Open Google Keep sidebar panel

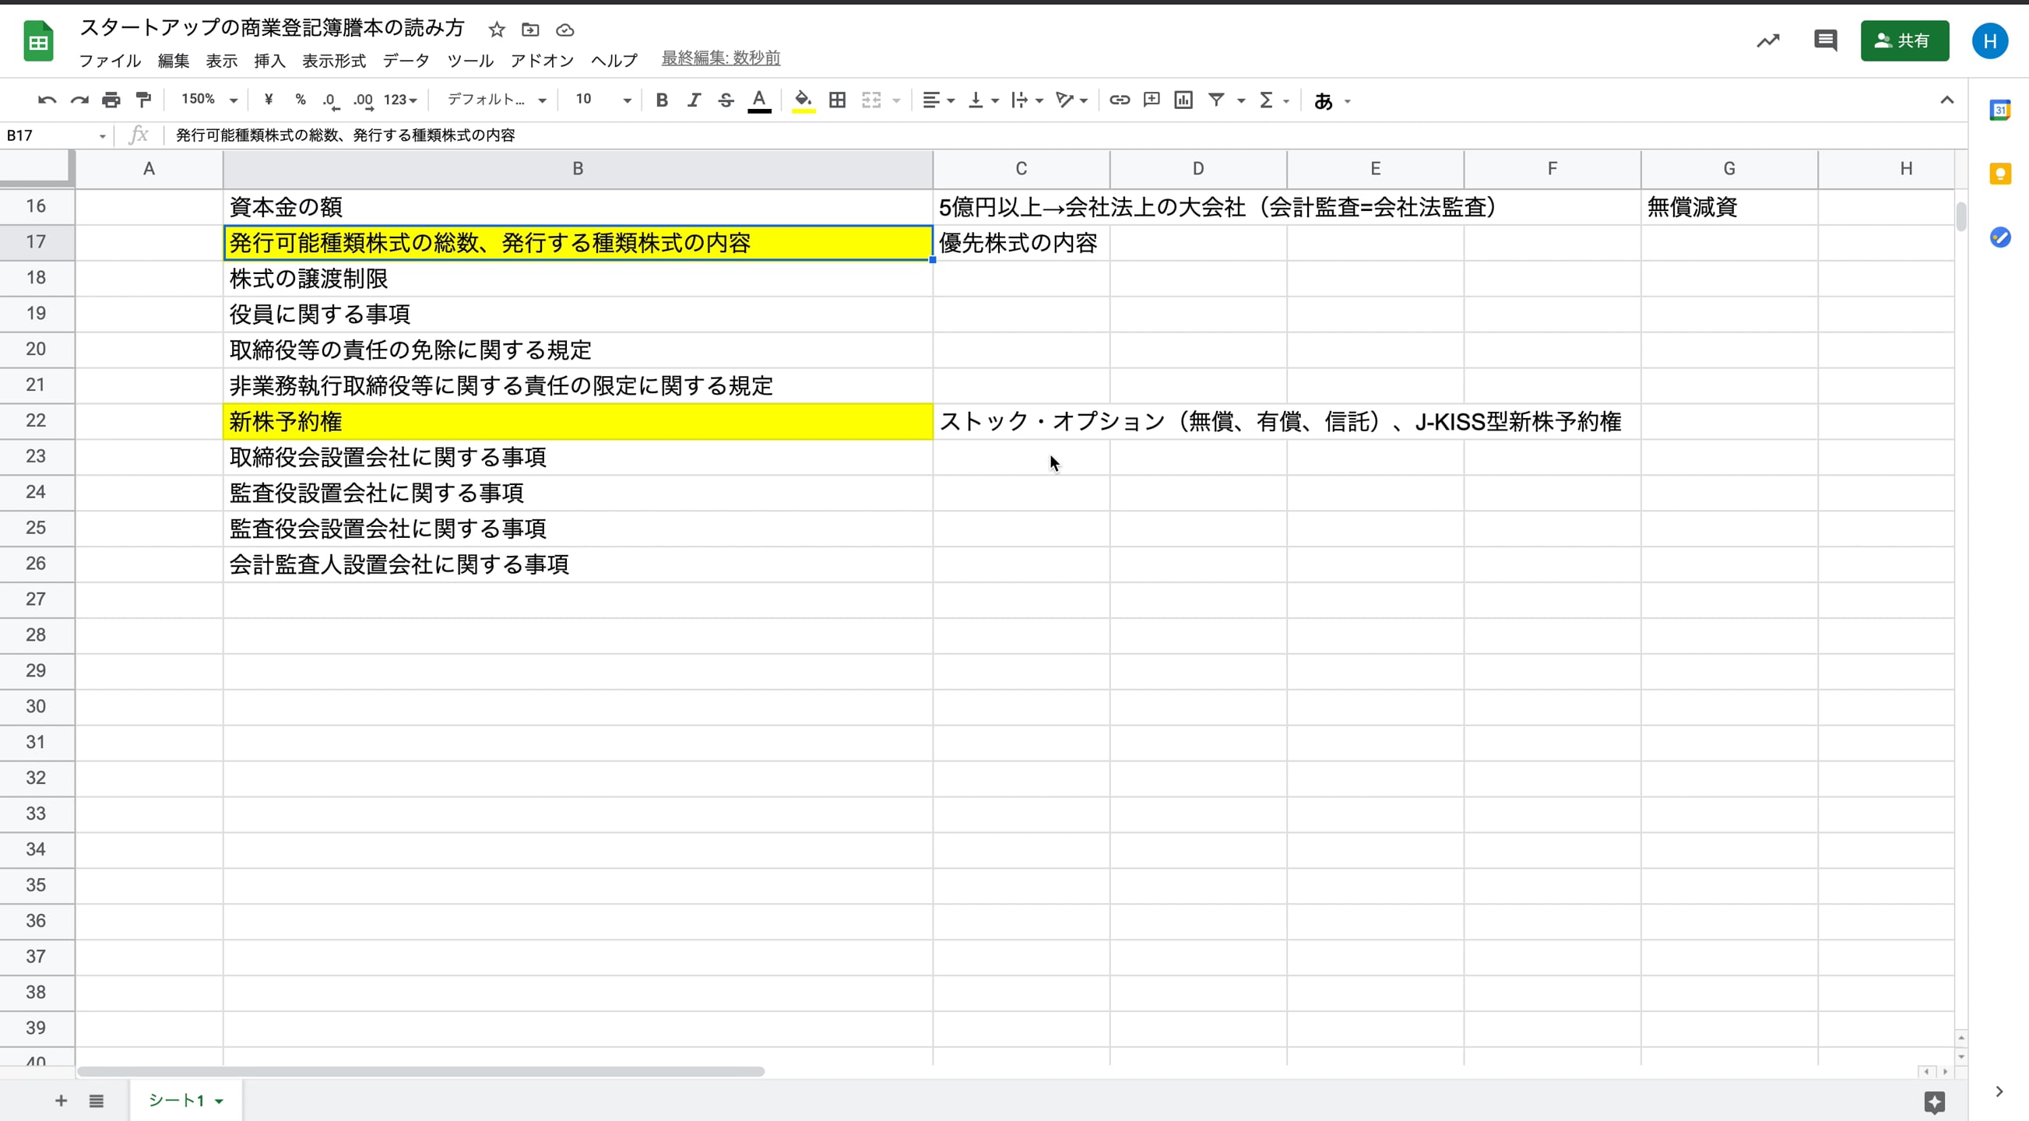[2002, 174]
